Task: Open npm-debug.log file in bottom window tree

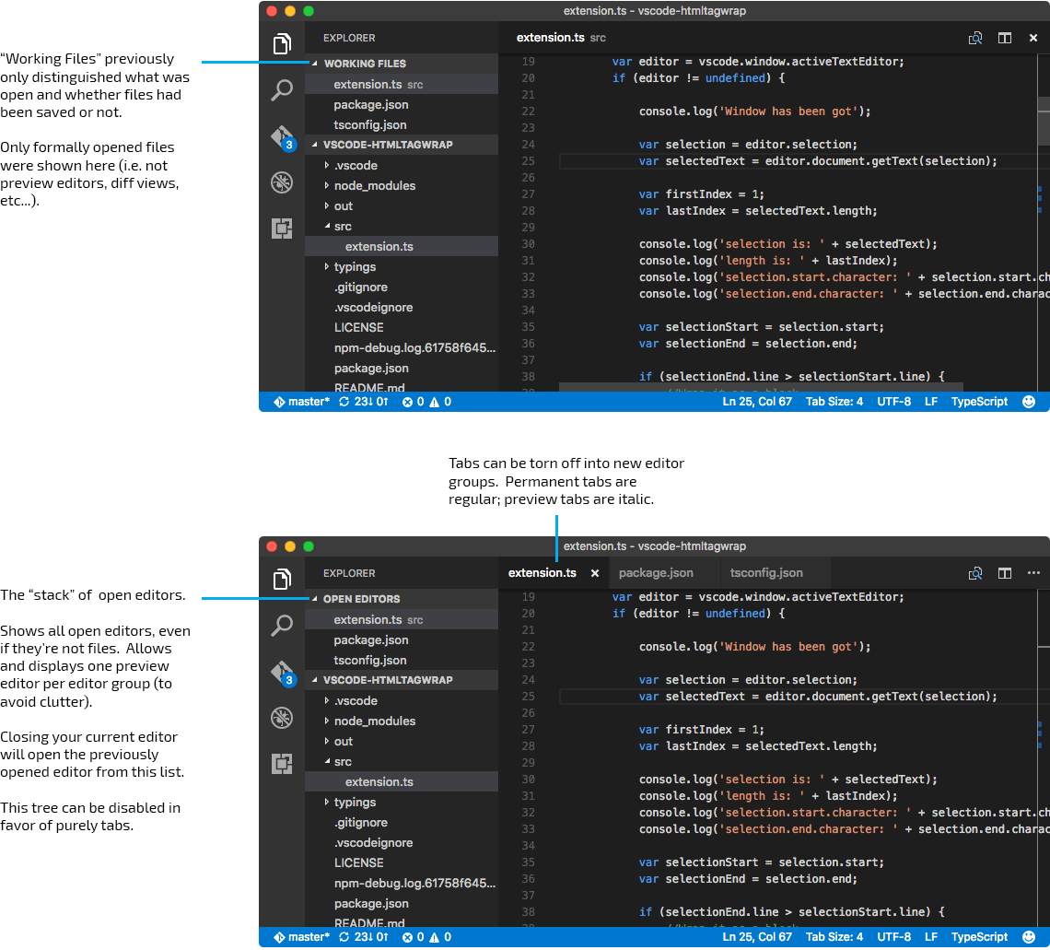Action: click(401, 883)
